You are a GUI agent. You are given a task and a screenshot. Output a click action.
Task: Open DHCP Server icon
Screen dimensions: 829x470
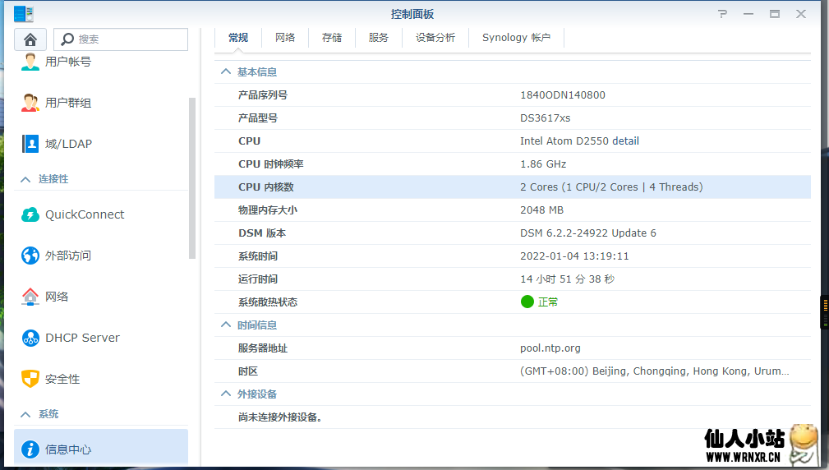click(30, 338)
